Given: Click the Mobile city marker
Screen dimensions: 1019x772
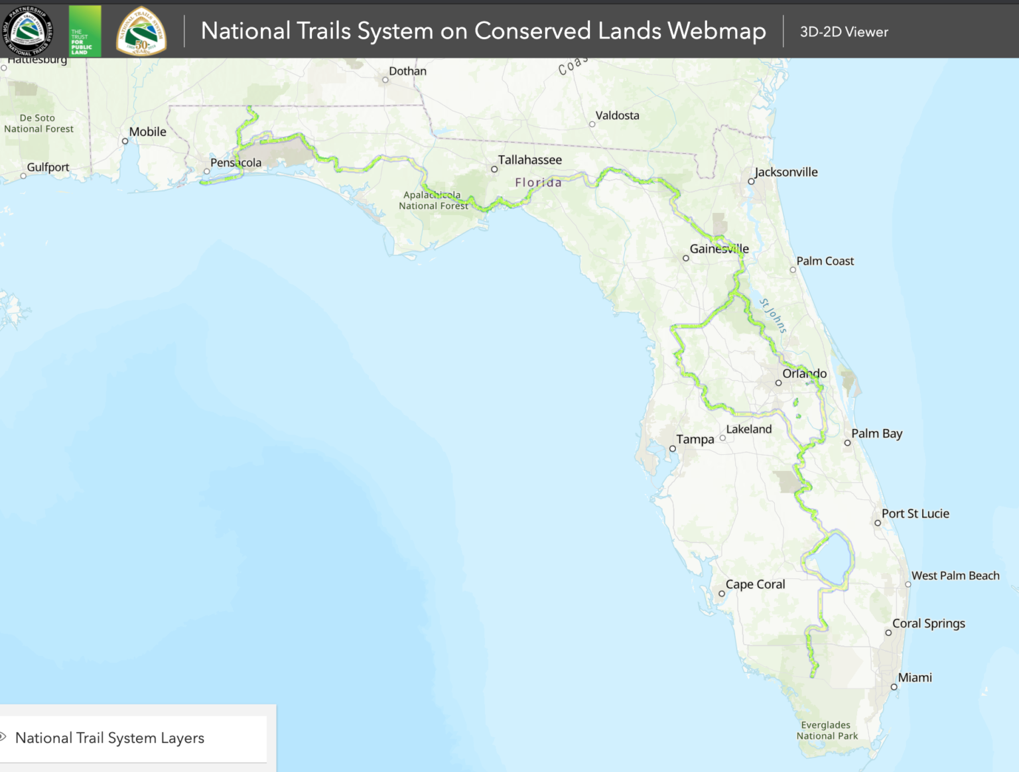Looking at the screenshot, I should pos(125,140).
